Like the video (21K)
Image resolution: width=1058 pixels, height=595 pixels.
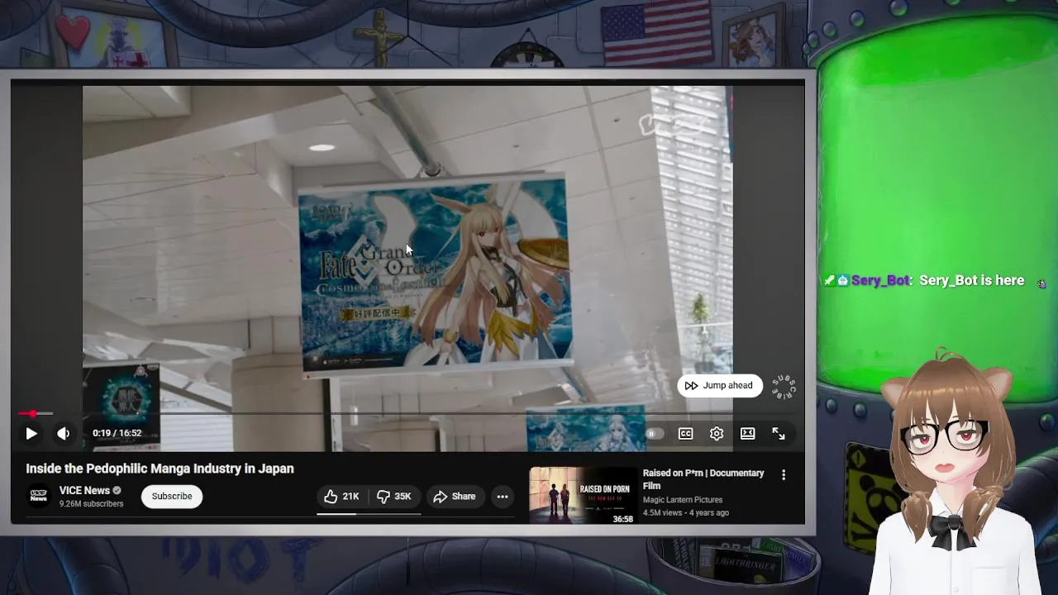342,496
